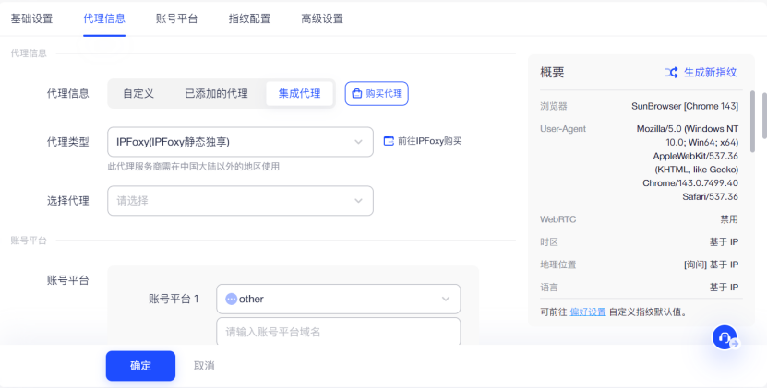
Task: Select the 已添加的代理 option
Action: click(216, 93)
